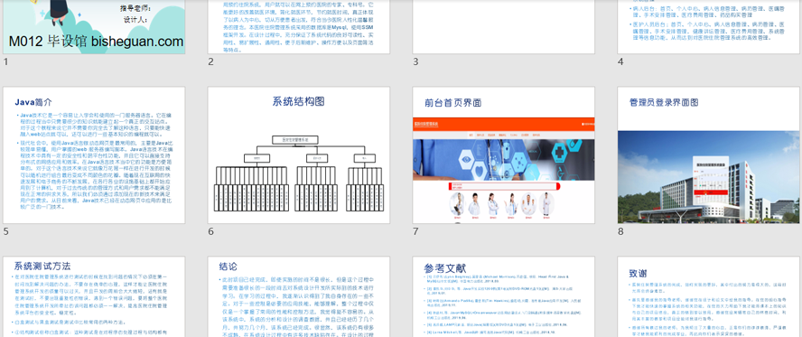Select the '前台首页界面' slide thumbnail
The height and width of the screenshot is (337, 802).
[504, 155]
